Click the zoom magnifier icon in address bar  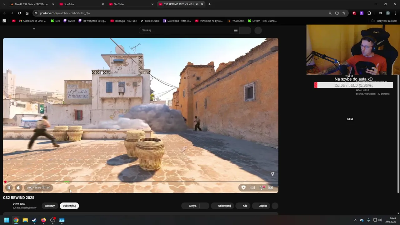pos(330,13)
